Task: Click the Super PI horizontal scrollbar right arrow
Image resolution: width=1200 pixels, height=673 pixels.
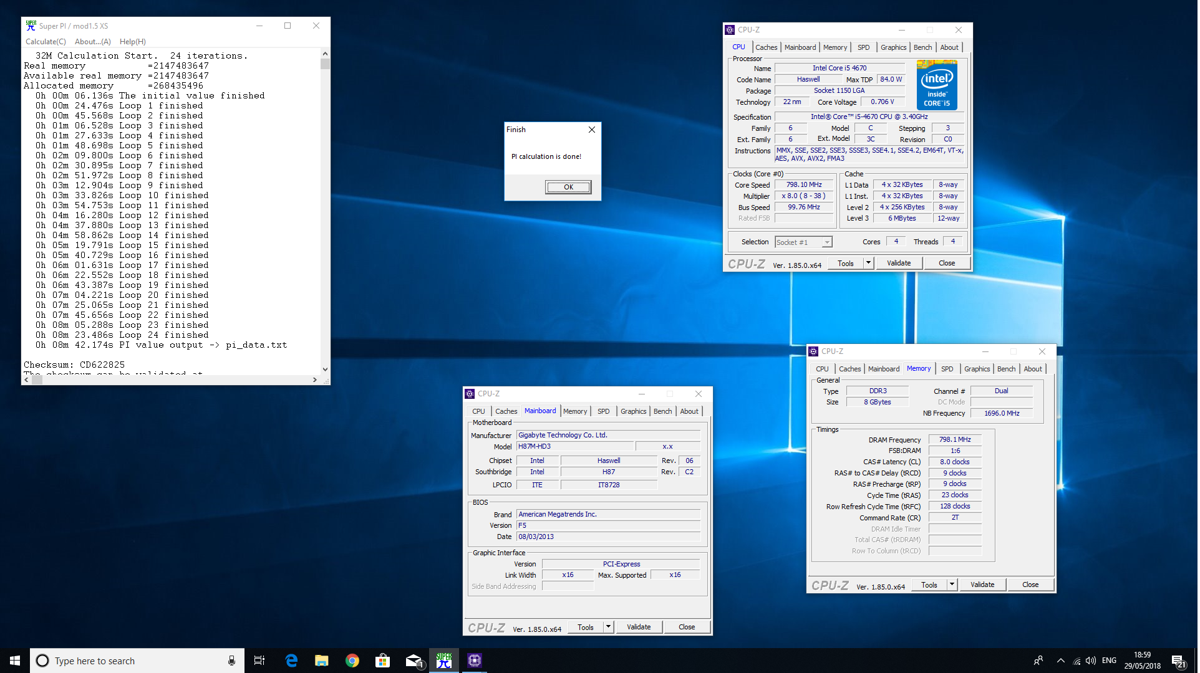Action: click(315, 379)
